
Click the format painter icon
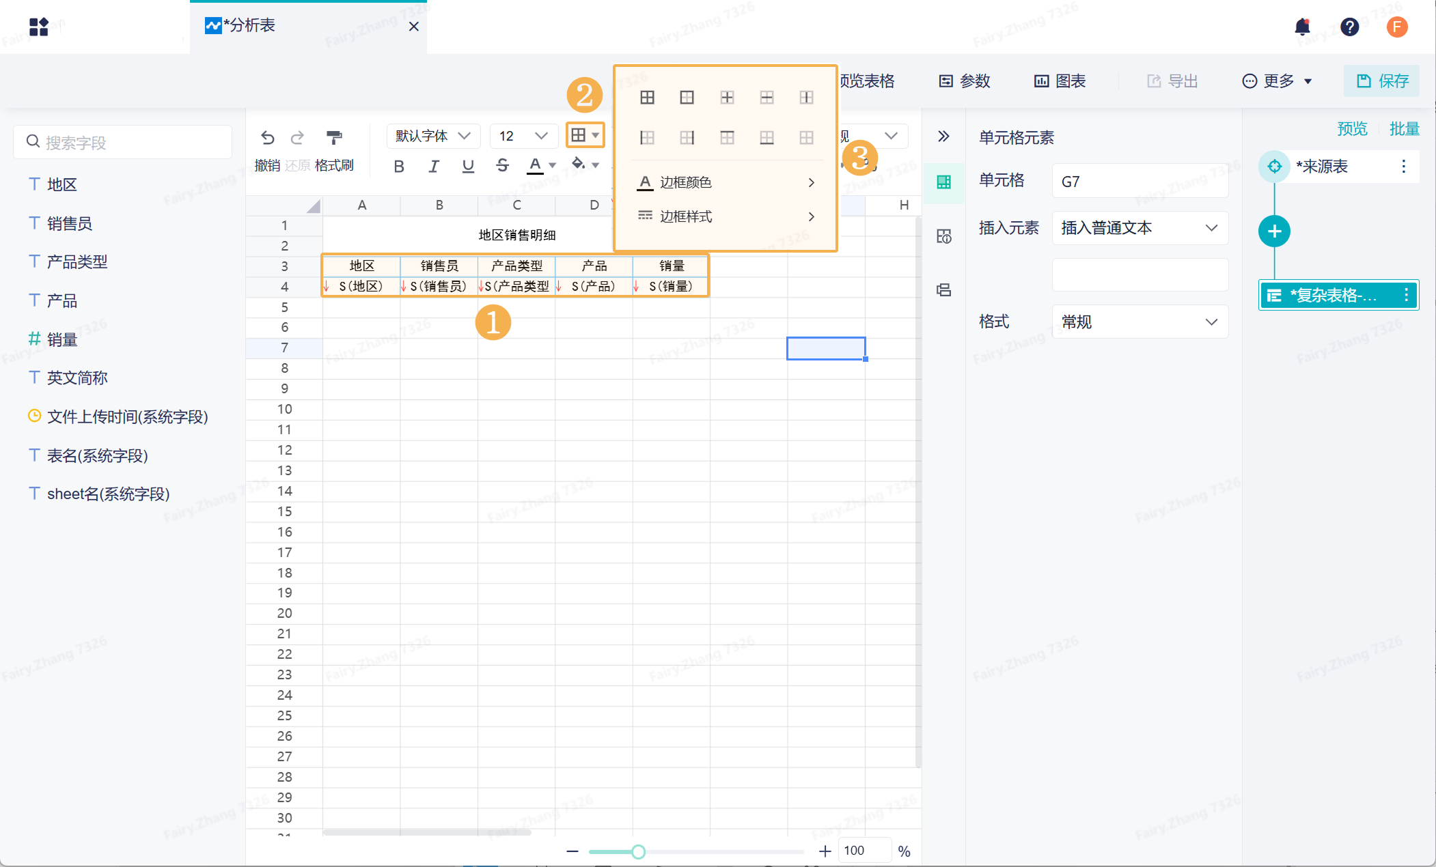[333, 137]
